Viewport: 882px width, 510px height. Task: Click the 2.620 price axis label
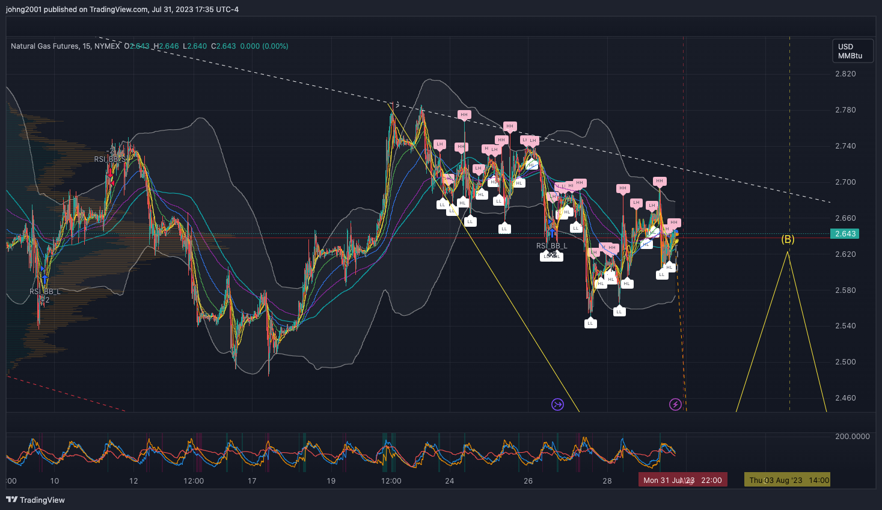pos(845,254)
